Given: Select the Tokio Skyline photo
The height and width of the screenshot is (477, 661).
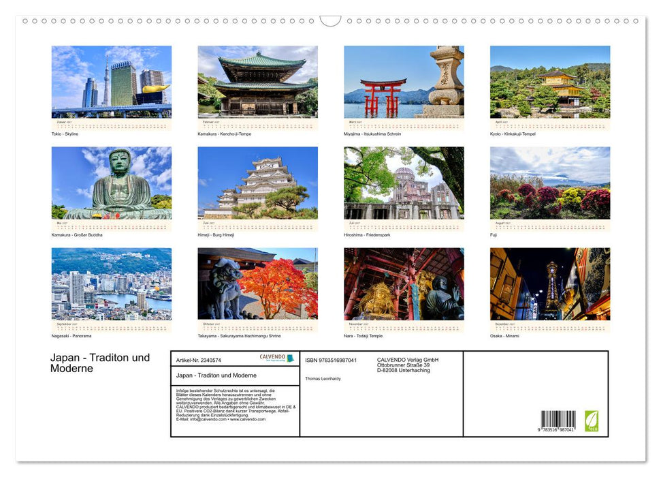Looking at the screenshot, I should point(111,82).
